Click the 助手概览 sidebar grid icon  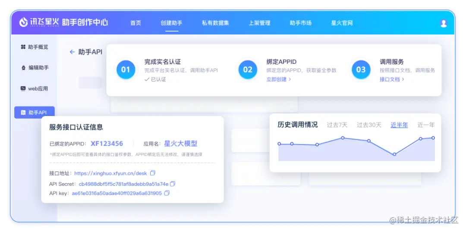point(23,47)
